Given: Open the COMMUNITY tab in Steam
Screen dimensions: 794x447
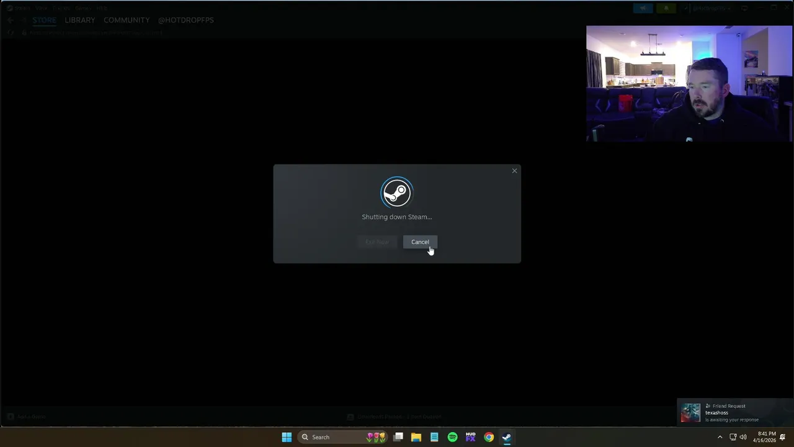Looking at the screenshot, I should 127,20.
